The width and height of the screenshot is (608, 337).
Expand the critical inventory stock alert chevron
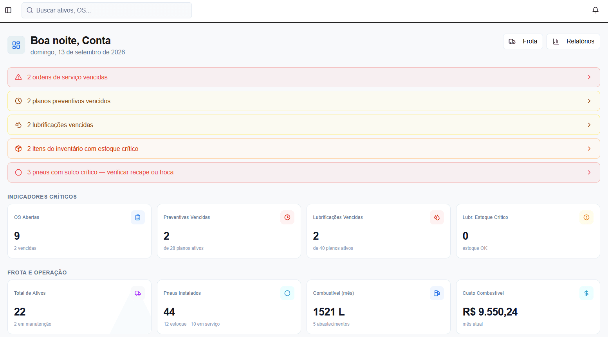click(x=589, y=149)
